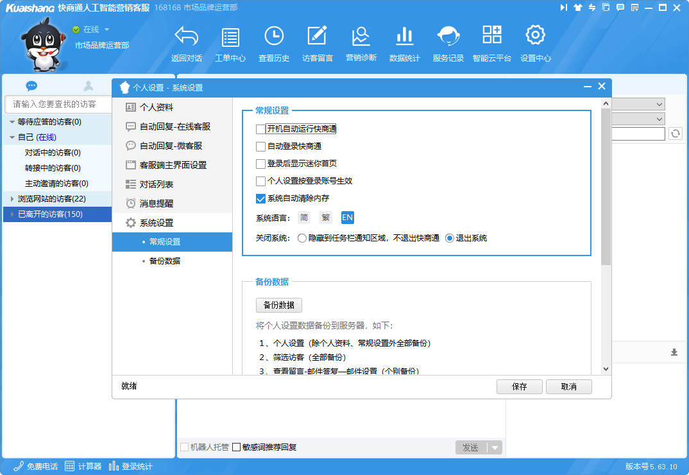Viewport: 689px width, 475px height.
Task: Enable 开机自动运行快商通 checkbox
Action: point(260,129)
